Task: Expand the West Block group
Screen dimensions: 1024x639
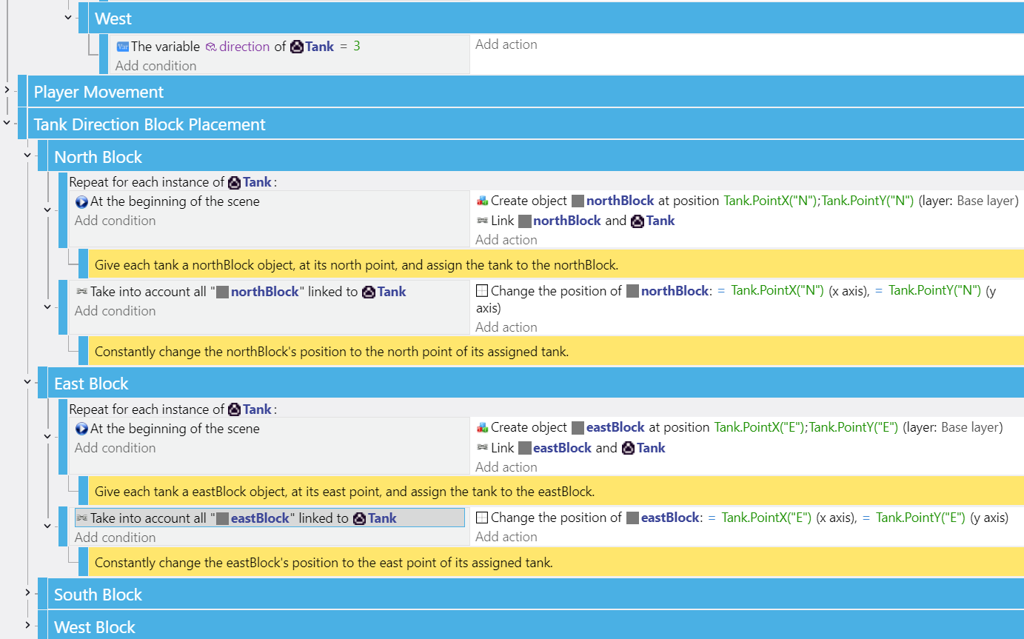Action: coord(27,626)
